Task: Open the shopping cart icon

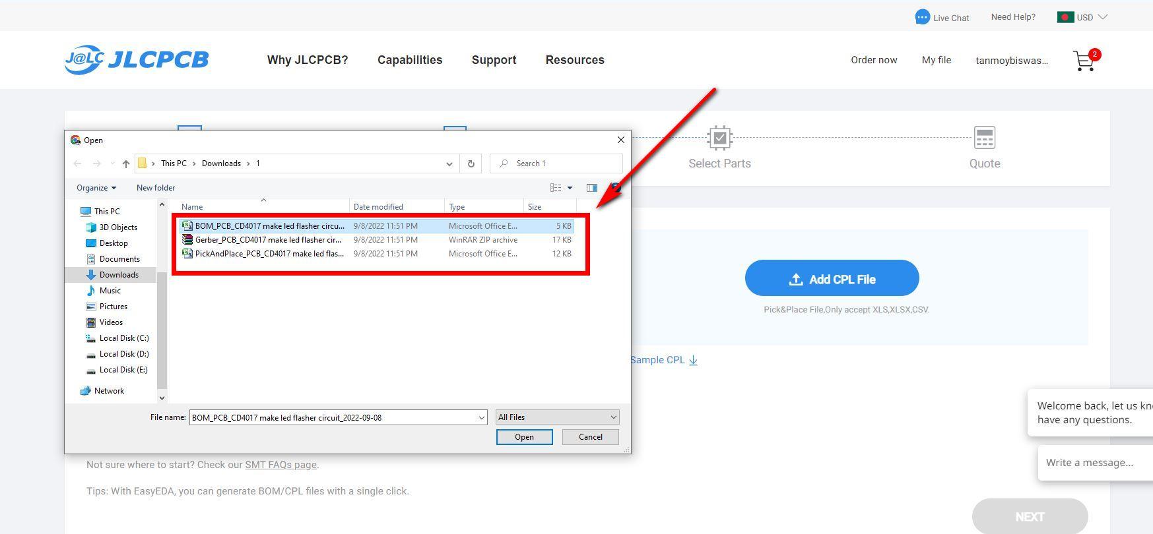Action: [1084, 61]
